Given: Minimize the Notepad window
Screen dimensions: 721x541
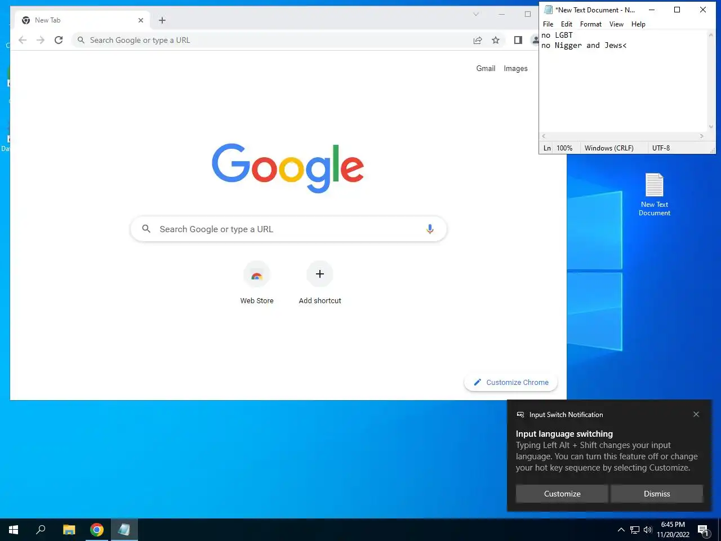Looking at the screenshot, I should point(652,10).
